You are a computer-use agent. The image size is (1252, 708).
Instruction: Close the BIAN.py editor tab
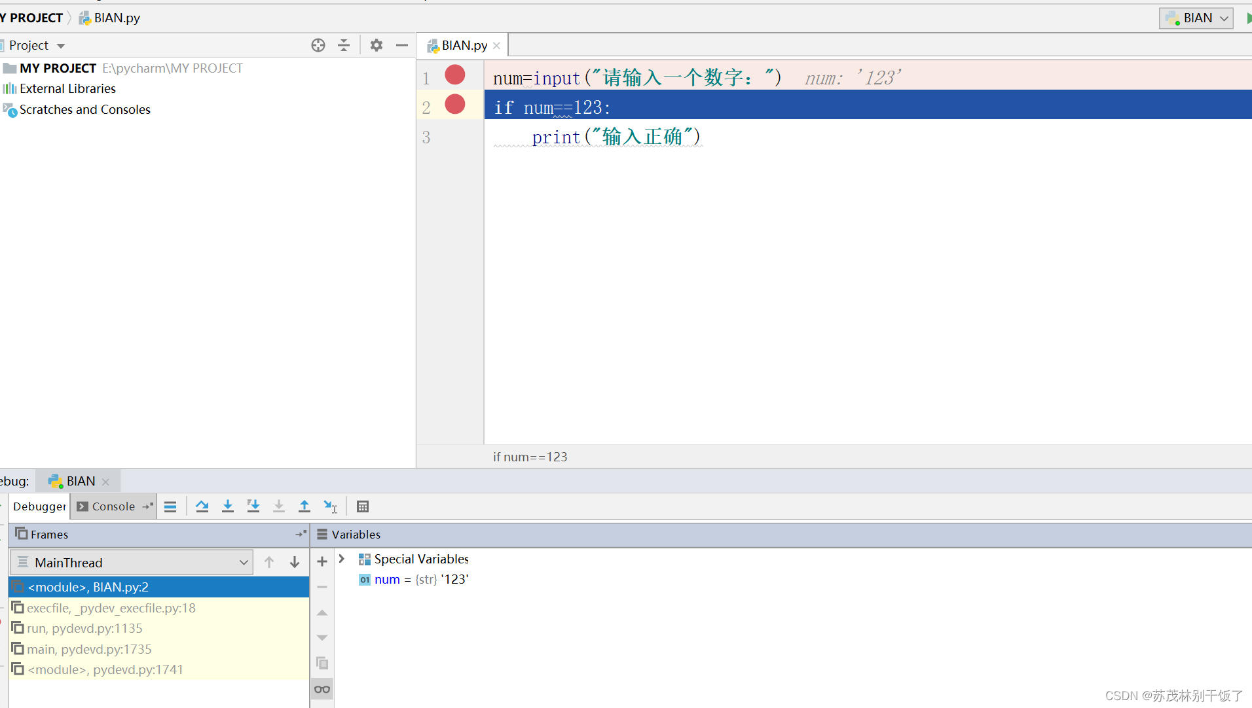click(497, 46)
